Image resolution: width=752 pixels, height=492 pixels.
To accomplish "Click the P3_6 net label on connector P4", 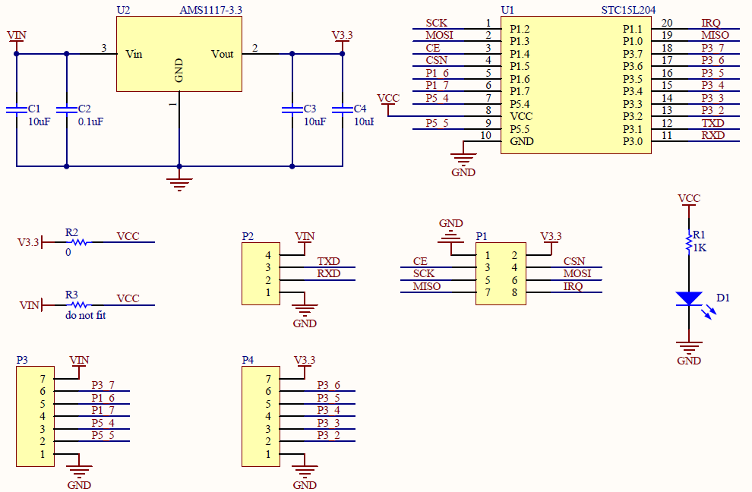I will (328, 385).
